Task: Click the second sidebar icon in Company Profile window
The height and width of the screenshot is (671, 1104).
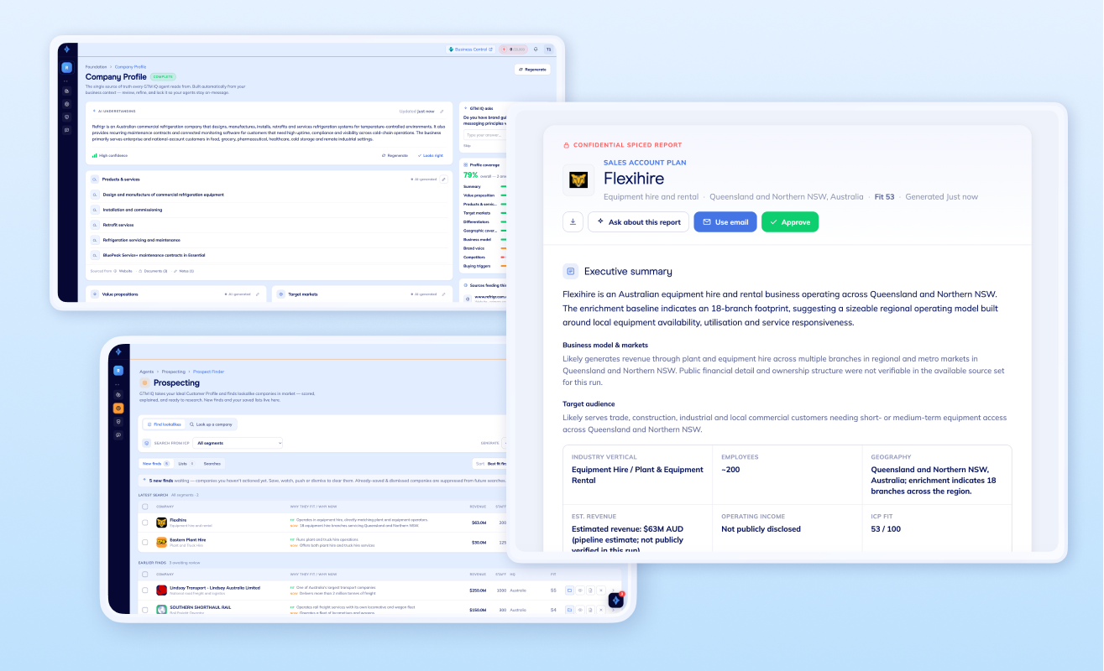Action: click(x=66, y=91)
